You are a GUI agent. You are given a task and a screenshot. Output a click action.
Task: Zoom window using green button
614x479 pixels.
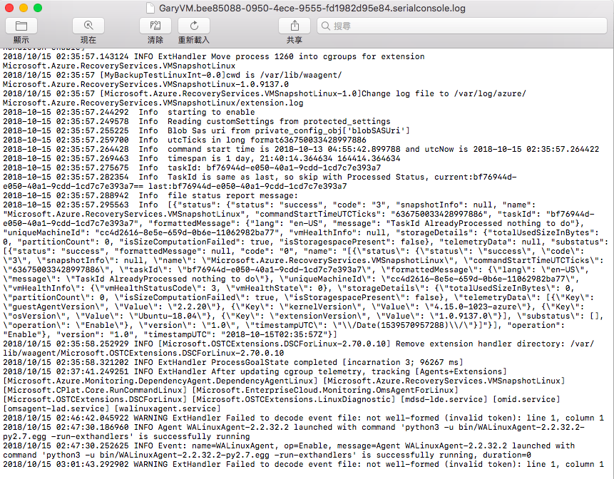click(x=38, y=8)
